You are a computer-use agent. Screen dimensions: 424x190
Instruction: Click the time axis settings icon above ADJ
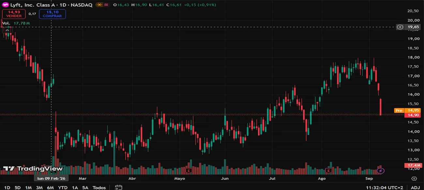coord(414,179)
